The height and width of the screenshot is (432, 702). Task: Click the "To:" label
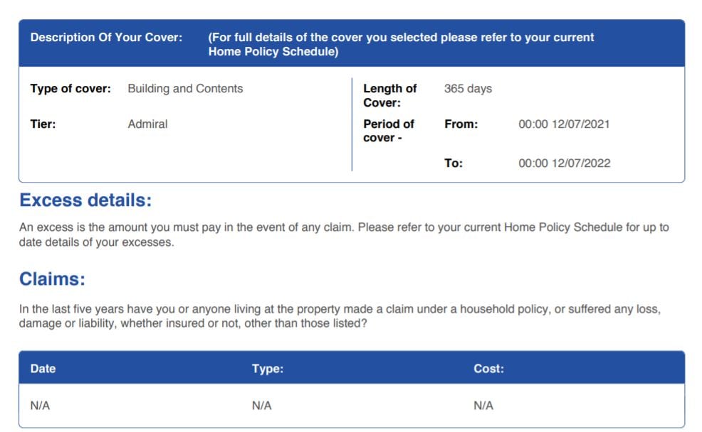454,163
